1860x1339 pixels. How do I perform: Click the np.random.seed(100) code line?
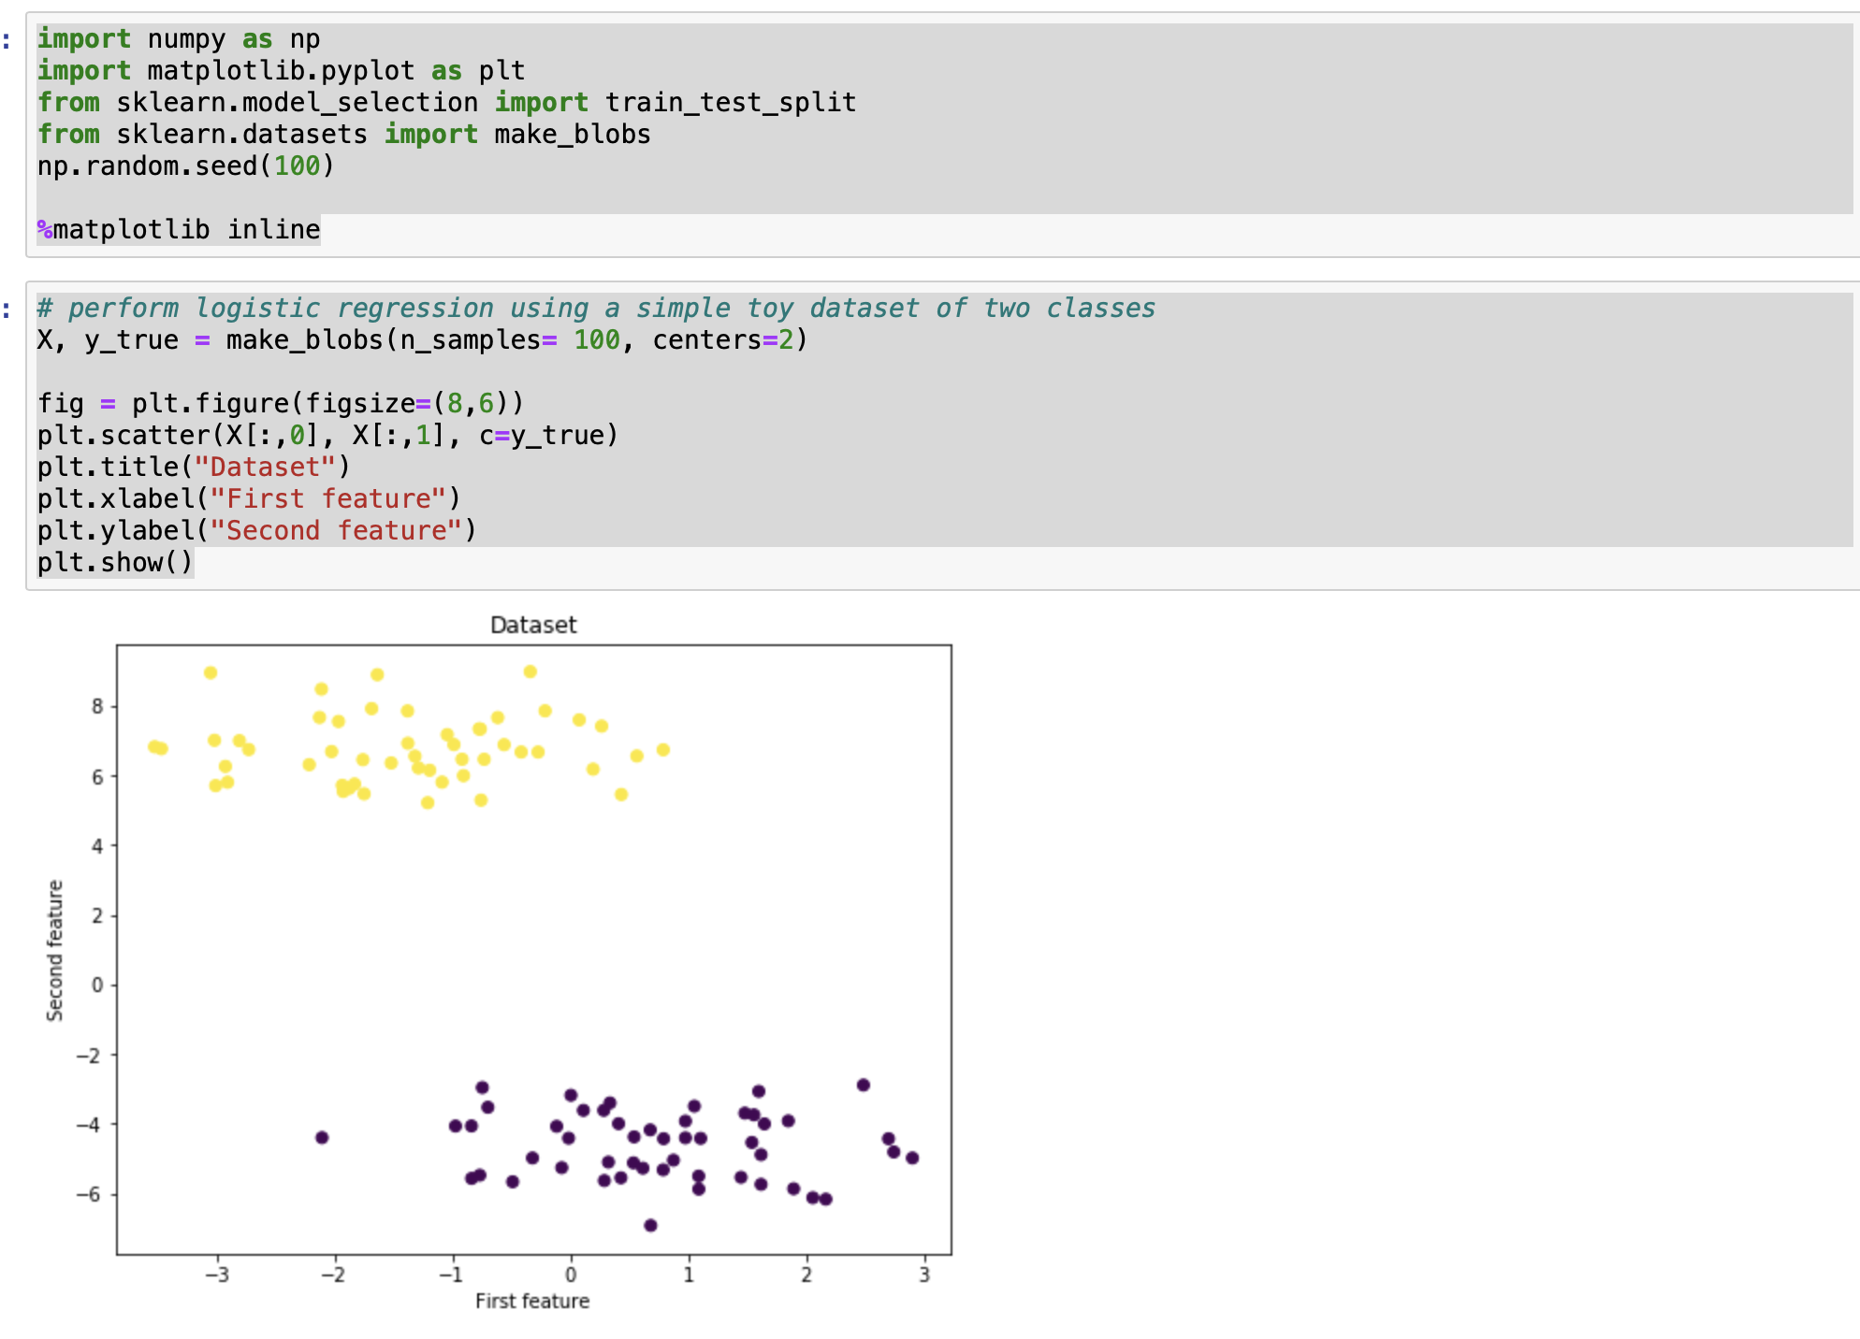(185, 166)
